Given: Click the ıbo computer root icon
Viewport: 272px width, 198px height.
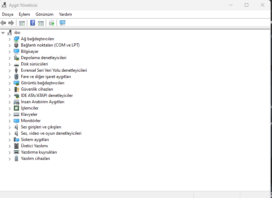Looking at the screenshot, I should 10,33.
